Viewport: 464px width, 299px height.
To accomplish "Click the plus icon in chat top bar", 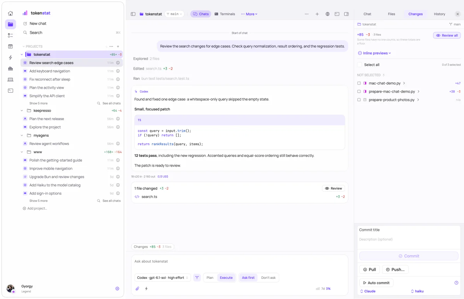I will tap(317, 14).
